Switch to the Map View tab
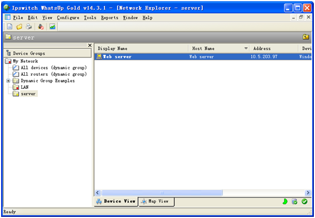This screenshot has height=218, width=315. [x=156, y=201]
